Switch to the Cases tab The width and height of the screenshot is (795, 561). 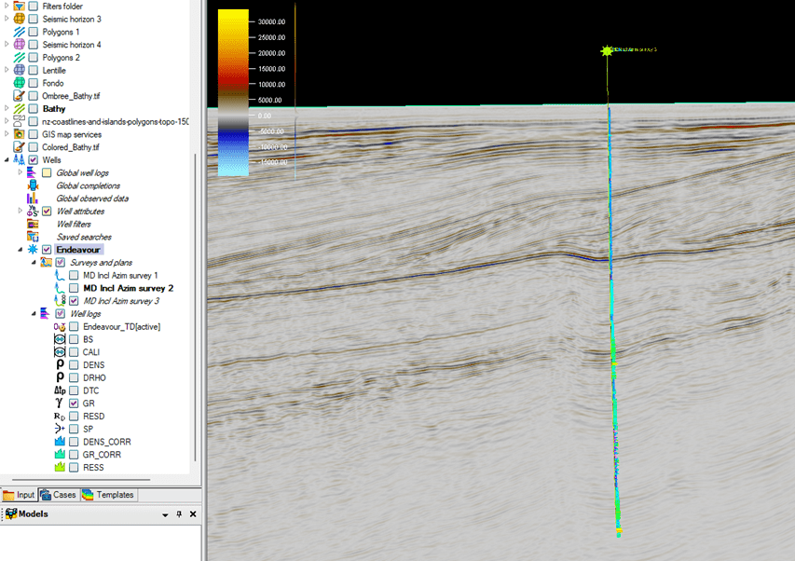point(58,495)
